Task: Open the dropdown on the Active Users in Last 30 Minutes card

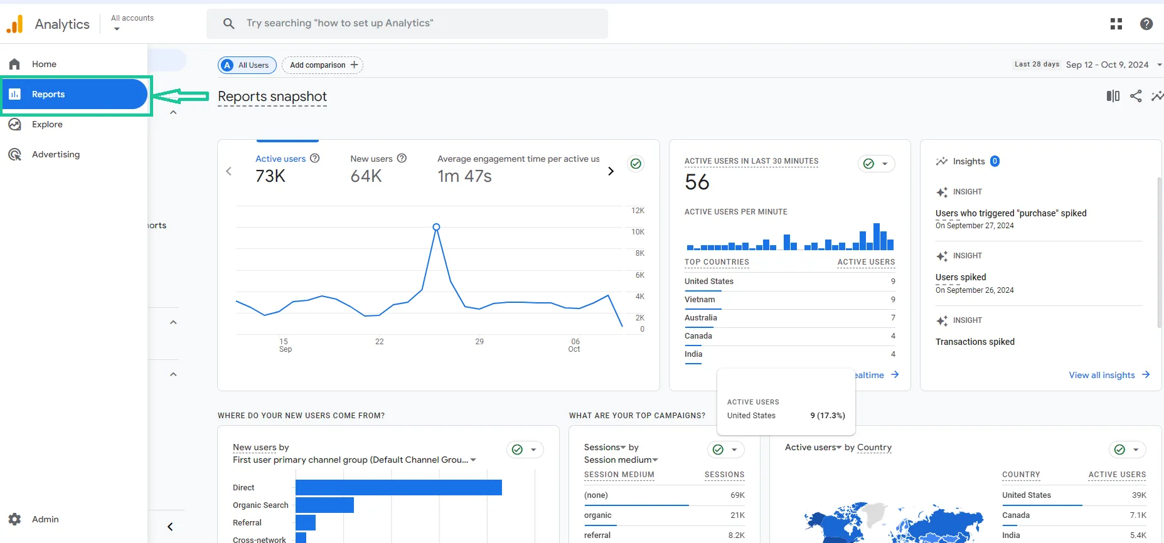Action: pyautogui.click(x=885, y=164)
